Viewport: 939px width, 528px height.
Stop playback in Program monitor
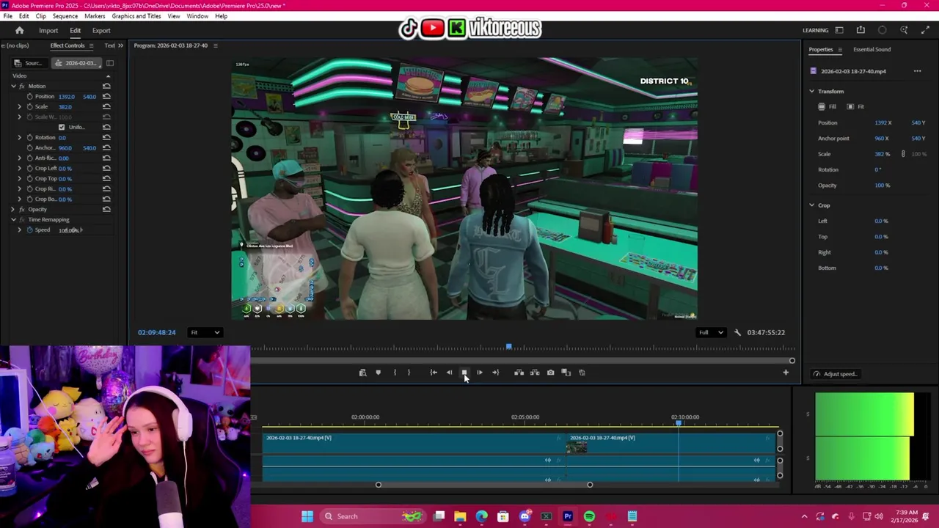(464, 373)
